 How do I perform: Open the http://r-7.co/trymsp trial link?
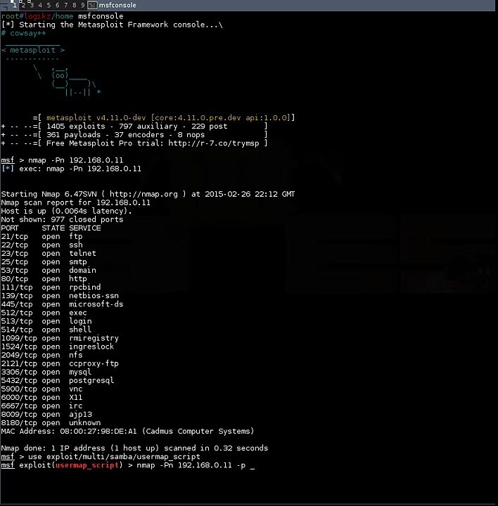point(213,143)
